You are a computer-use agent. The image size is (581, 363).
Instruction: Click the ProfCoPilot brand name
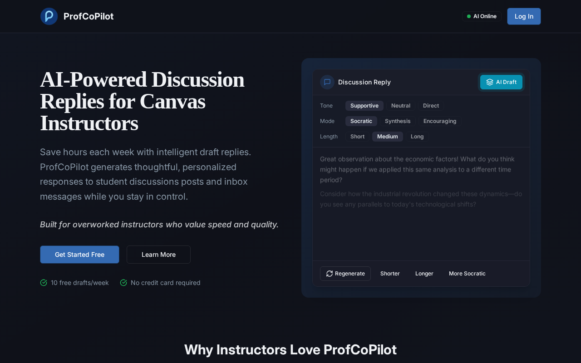coord(89,16)
